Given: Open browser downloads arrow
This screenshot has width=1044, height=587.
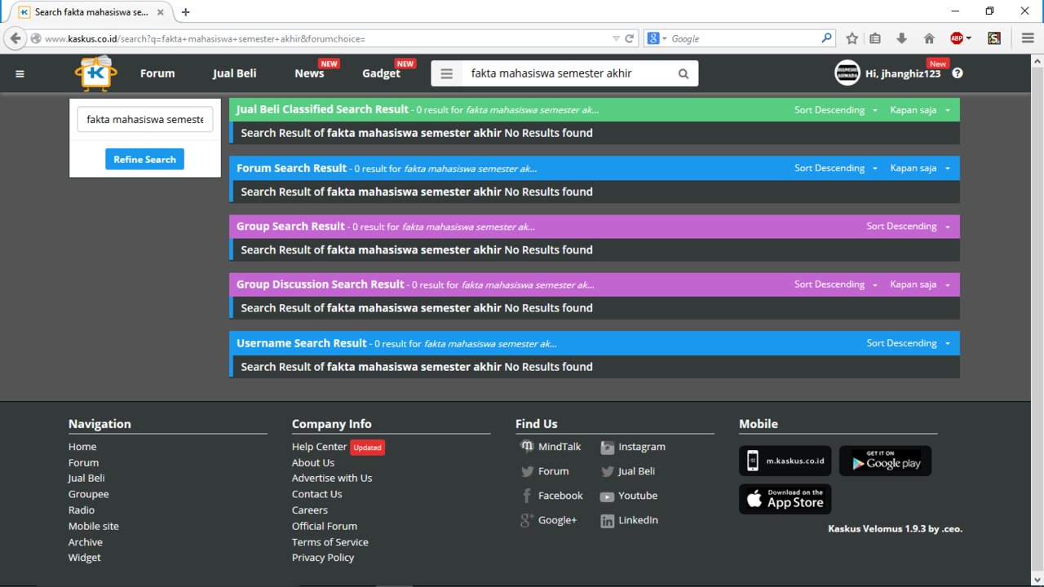Looking at the screenshot, I should [x=901, y=38].
